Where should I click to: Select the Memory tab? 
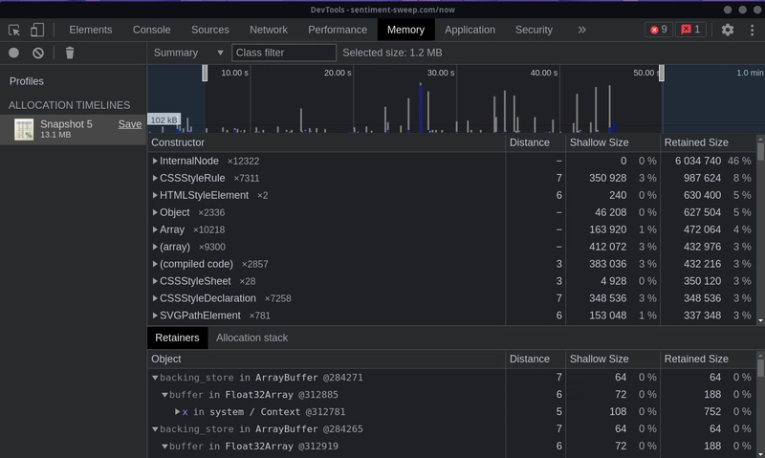[x=405, y=30]
